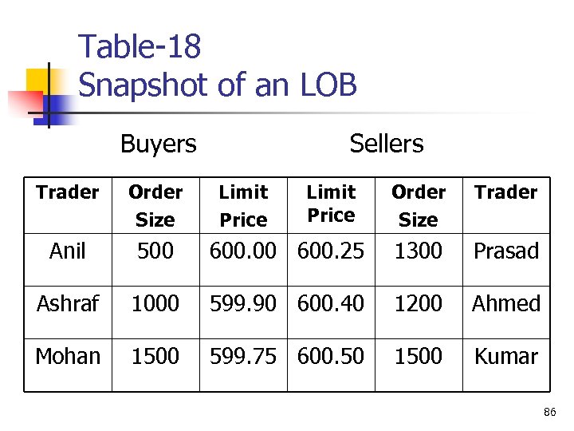Click the slide number 86

pyautogui.click(x=549, y=413)
